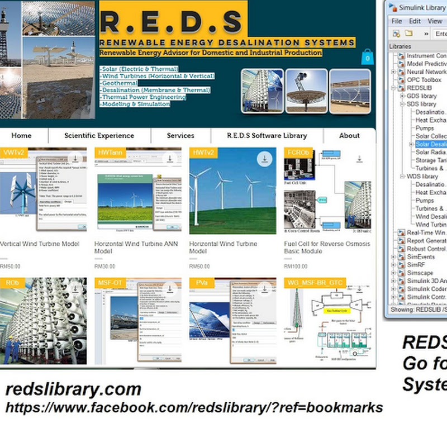
Task: Open the View menu in Simulink Library
Action: pyautogui.click(x=435, y=21)
